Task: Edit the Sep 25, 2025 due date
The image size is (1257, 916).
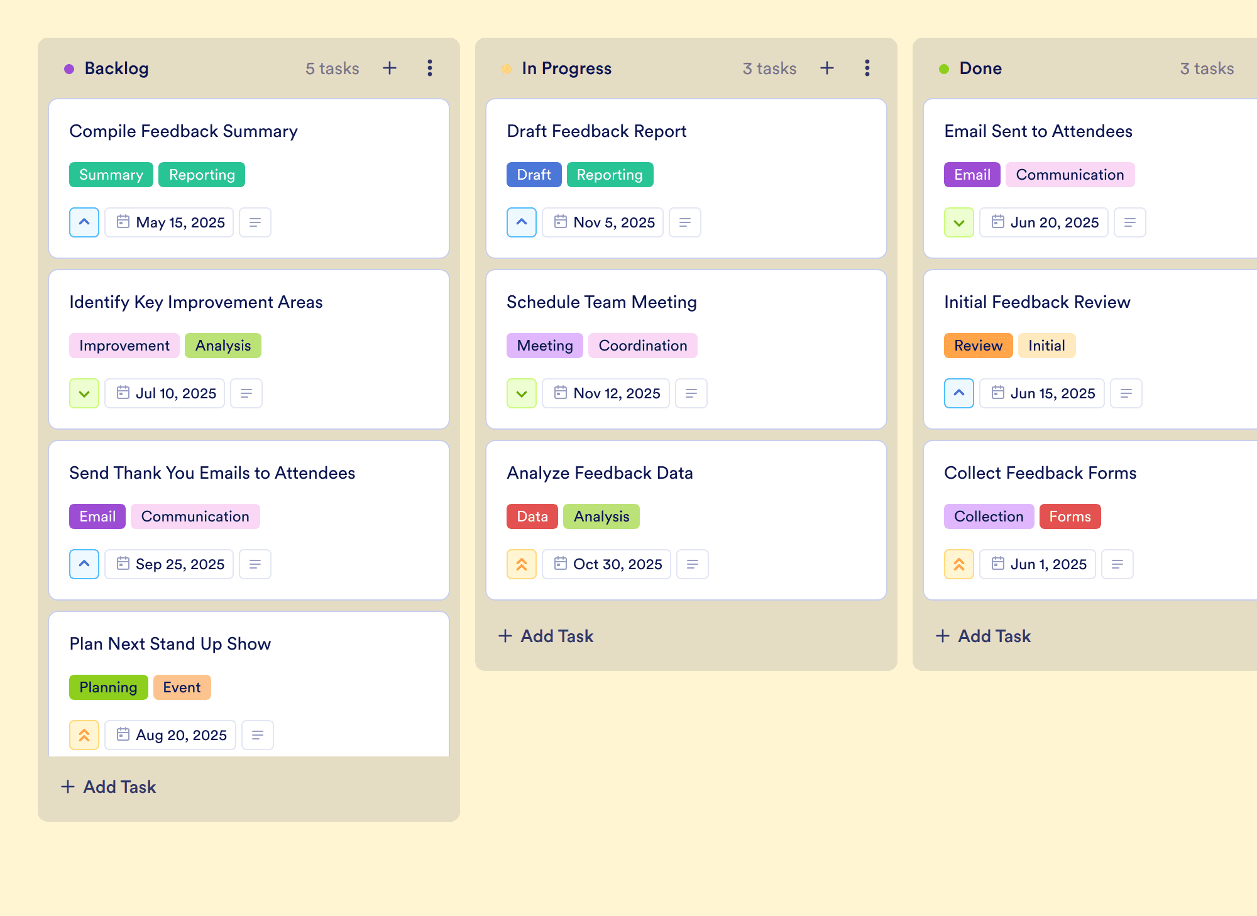Action: (x=169, y=564)
